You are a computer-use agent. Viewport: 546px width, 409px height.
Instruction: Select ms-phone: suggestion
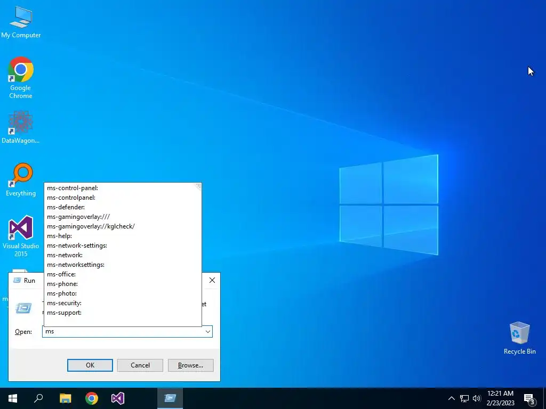point(123,284)
